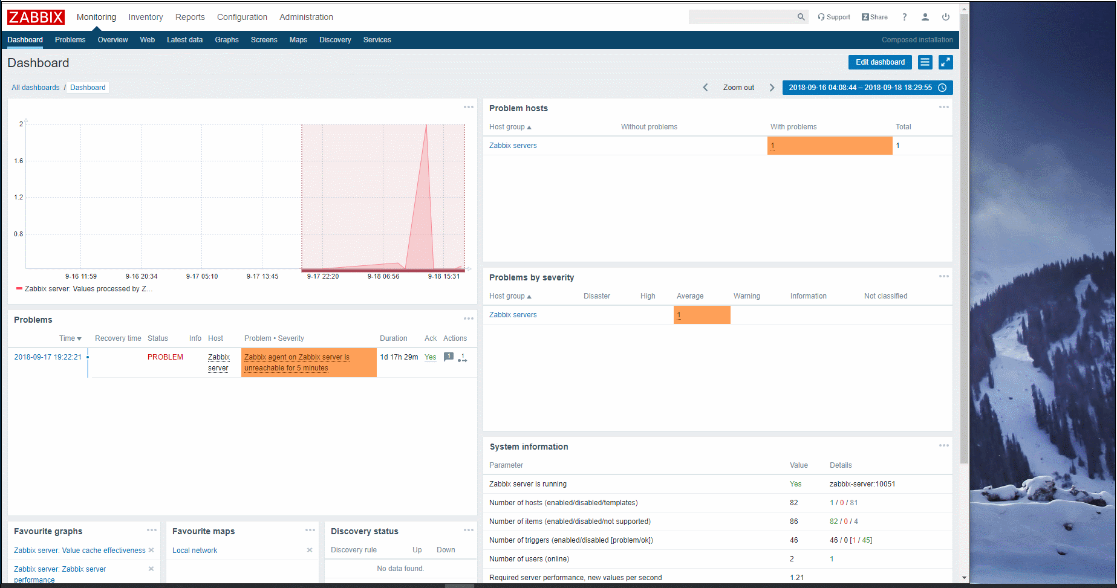Open Zabbix servers in Problems by severity
This screenshot has height=588, width=1117.
coord(513,315)
